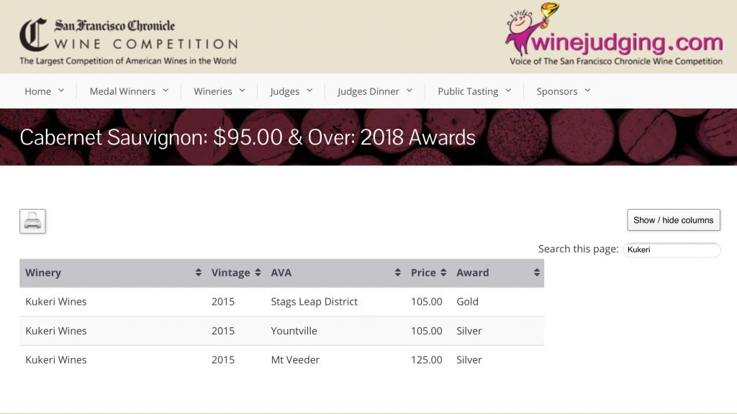Click the San Francisco Chronicle logo
Viewport: 737px width, 414px height.
(x=128, y=41)
